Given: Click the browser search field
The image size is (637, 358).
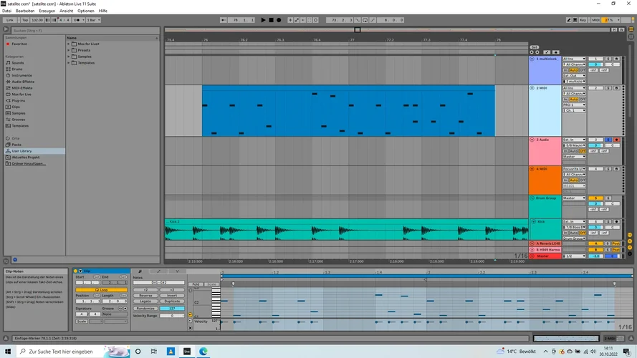Looking at the screenshot, I should tap(85, 31).
